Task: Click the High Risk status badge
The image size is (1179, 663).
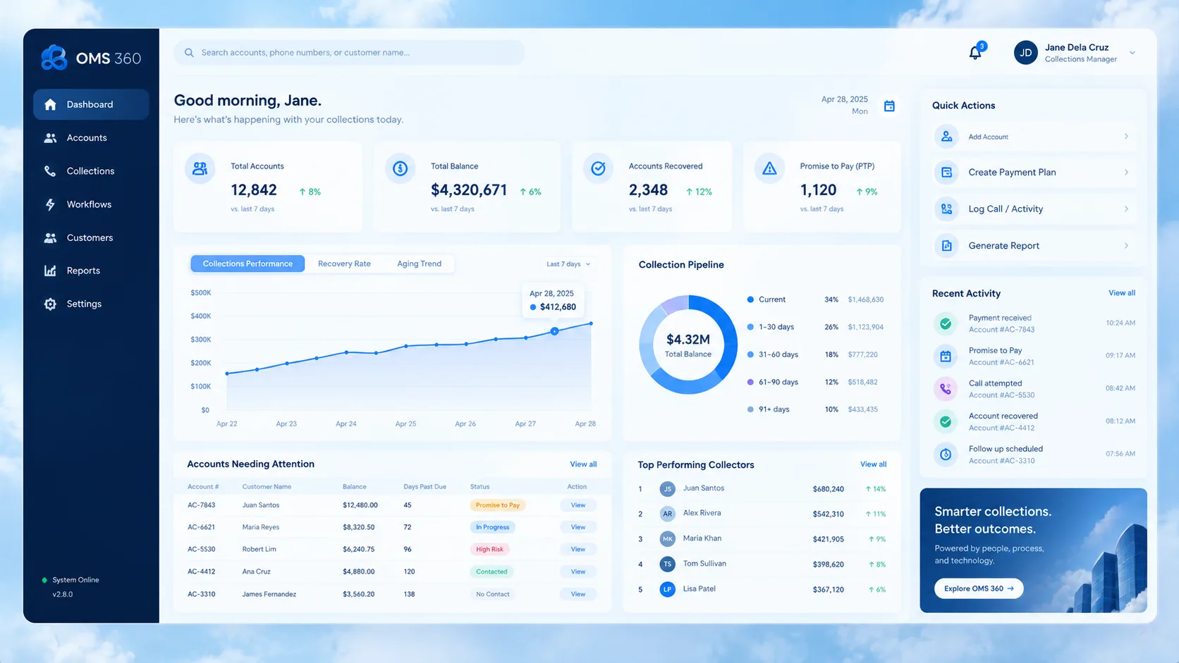Action: click(x=489, y=550)
